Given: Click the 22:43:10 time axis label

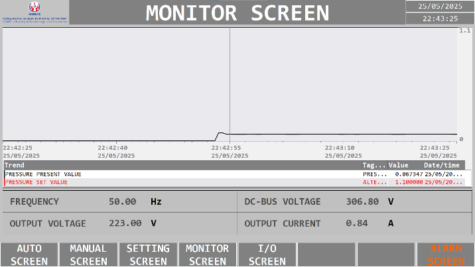Looking at the screenshot, I should tap(340, 148).
